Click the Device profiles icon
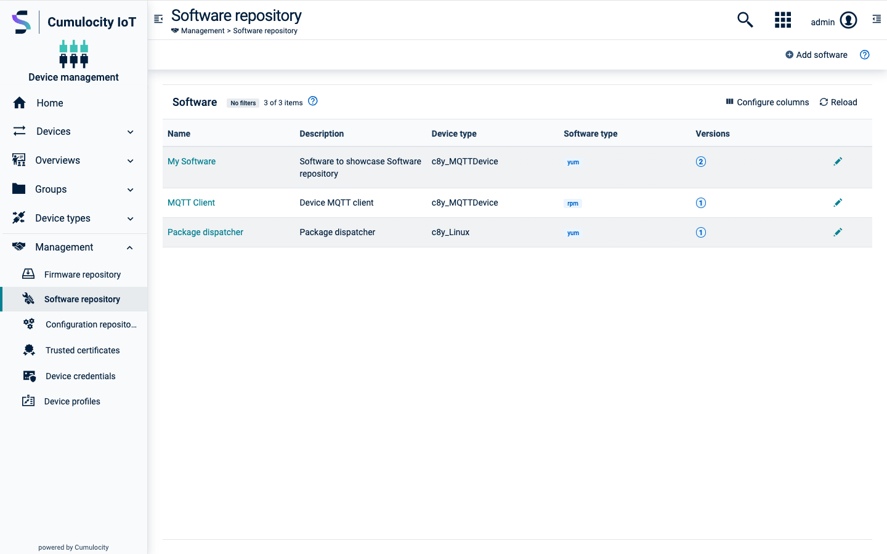Image resolution: width=887 pixels, height=554 pixels. point(28,401)
